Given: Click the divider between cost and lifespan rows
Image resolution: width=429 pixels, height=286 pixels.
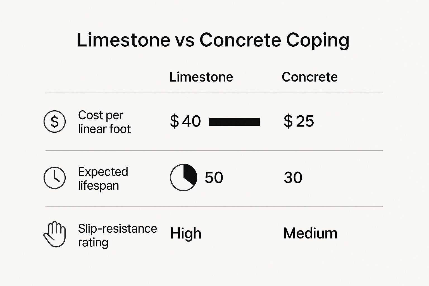Looking at the screenshot, I should point(214,150).
